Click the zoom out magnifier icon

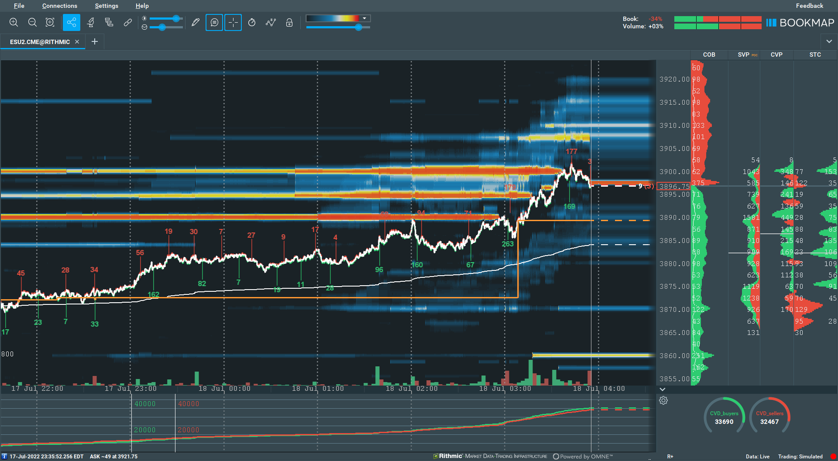coord(32,22)
